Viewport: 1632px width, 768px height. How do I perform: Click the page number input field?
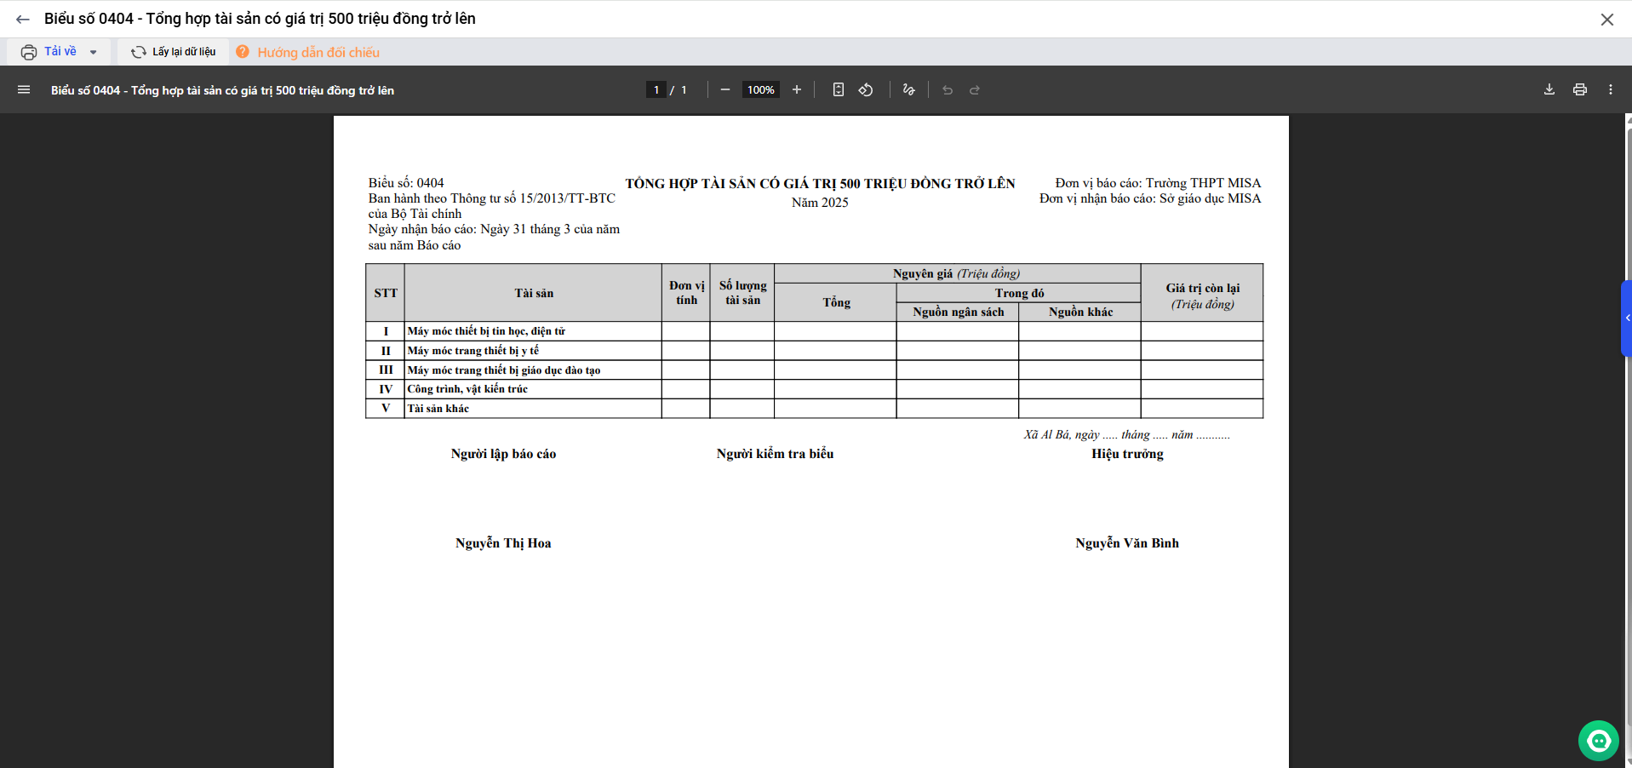coord(656,89)
